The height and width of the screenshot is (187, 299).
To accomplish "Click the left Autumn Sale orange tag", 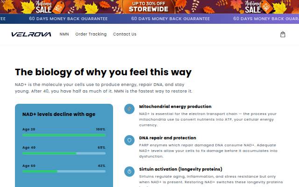I will [58, 7].
